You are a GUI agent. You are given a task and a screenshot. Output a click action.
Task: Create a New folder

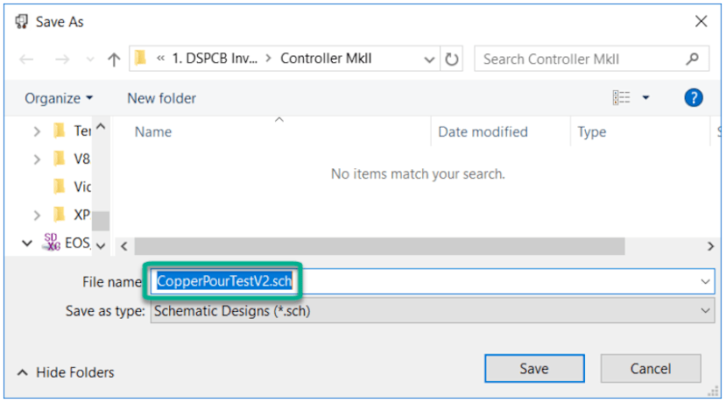[162, 98]
